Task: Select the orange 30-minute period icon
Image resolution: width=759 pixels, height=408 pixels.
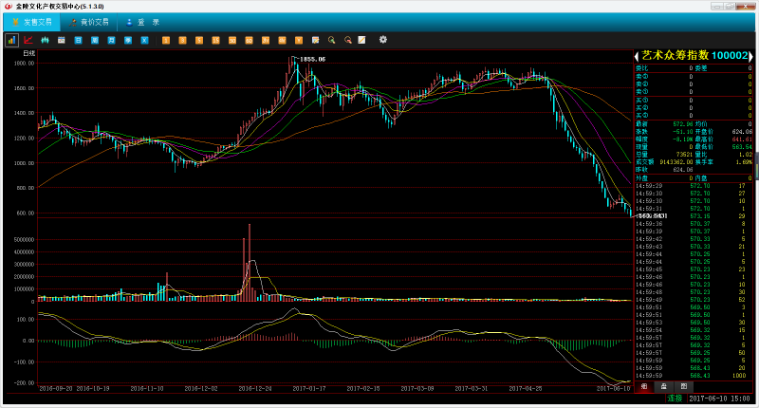Action: pos(232,40)
